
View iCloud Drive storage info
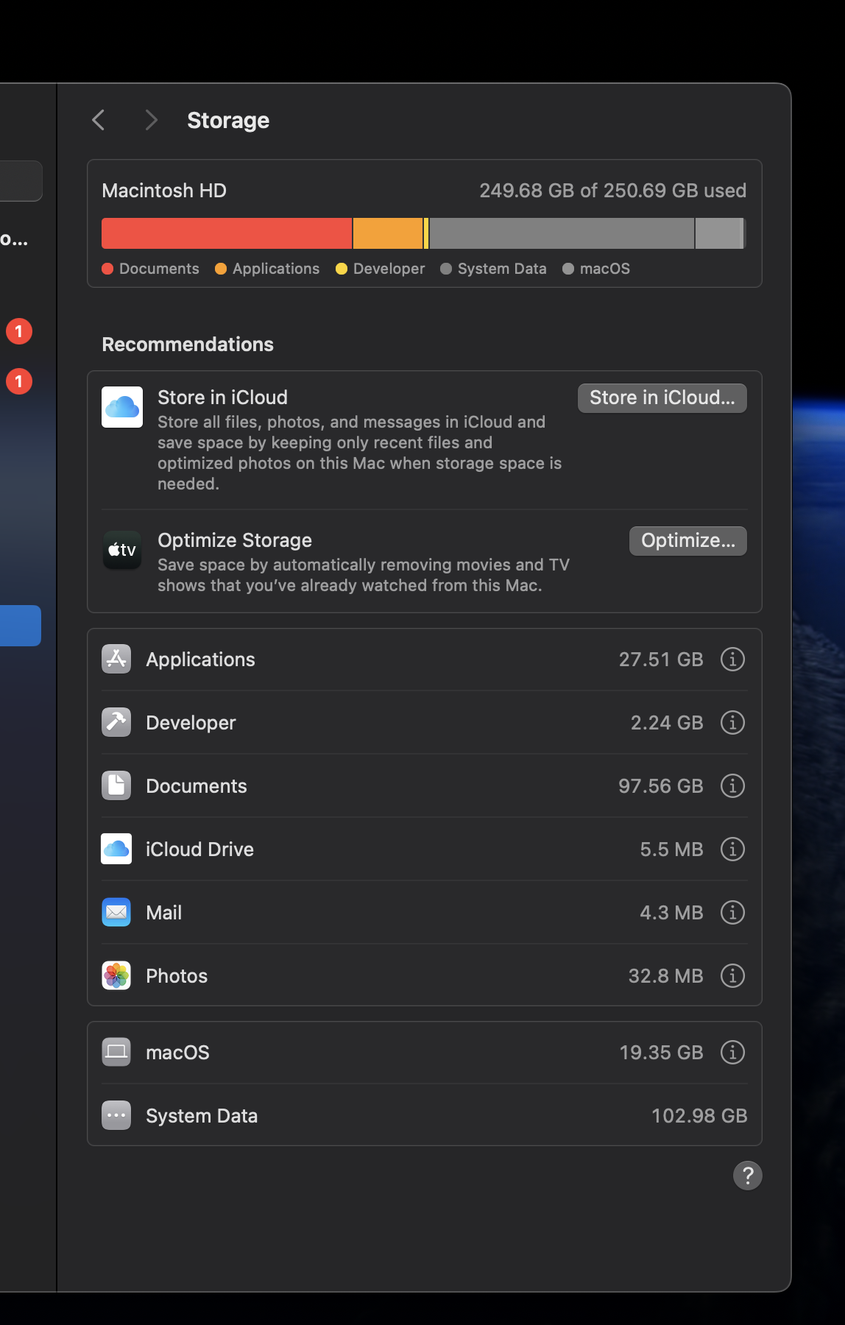732,849
